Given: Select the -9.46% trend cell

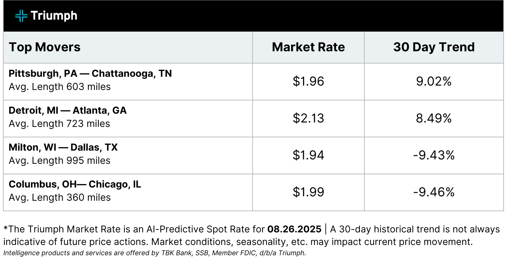Looking at the screenshot, I should tap(434, 192).
